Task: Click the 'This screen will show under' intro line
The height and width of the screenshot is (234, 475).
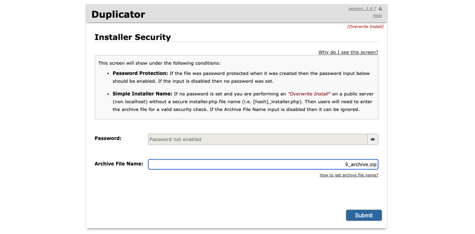Action: [x=160, y=63]
